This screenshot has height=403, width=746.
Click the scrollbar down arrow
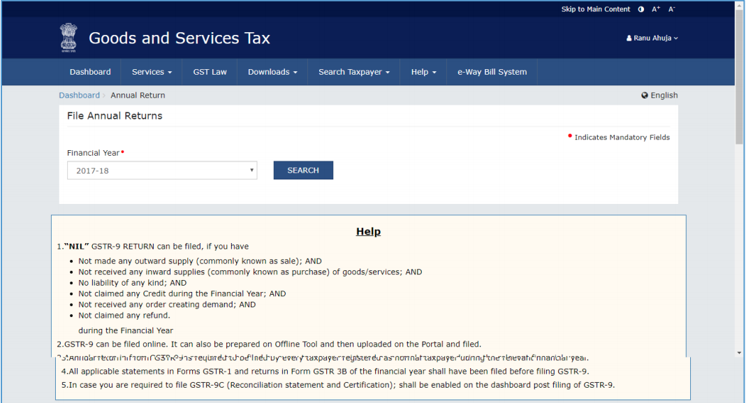(739, 353)
